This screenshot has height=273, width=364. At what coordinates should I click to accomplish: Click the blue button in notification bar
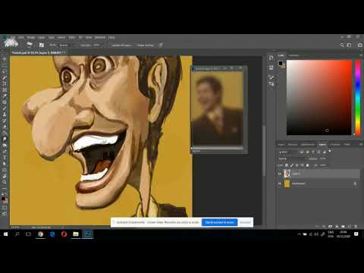220,222
